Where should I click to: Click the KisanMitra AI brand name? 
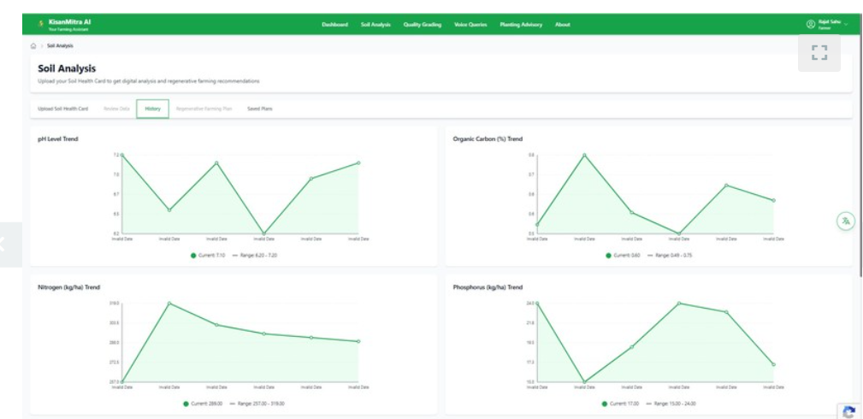(70, 22)
